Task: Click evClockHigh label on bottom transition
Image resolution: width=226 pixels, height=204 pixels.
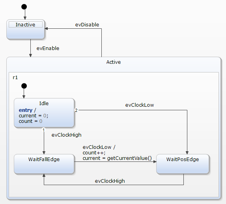Action: [x=110, y=181]
